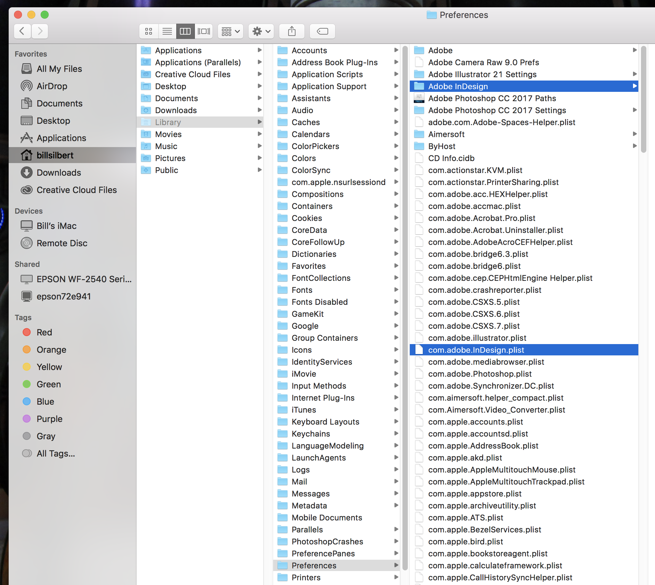Select the Public folder
Image resolution: width=655 pixels, height=585 pixels.
tap(200, 170)
